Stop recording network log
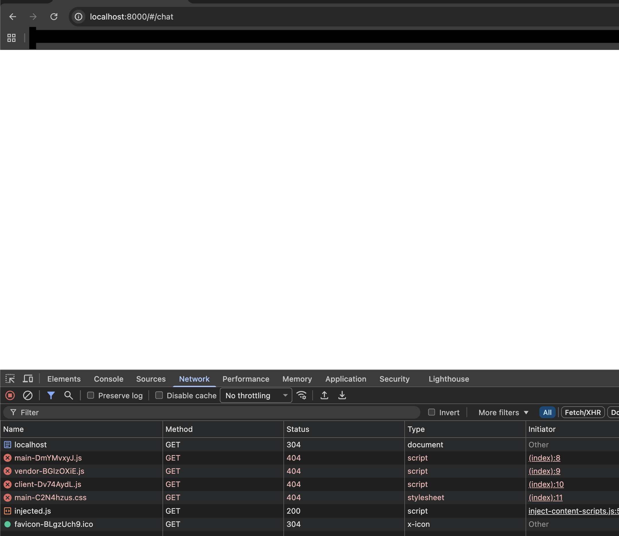The image size is (619, 536). pos(10,395)
